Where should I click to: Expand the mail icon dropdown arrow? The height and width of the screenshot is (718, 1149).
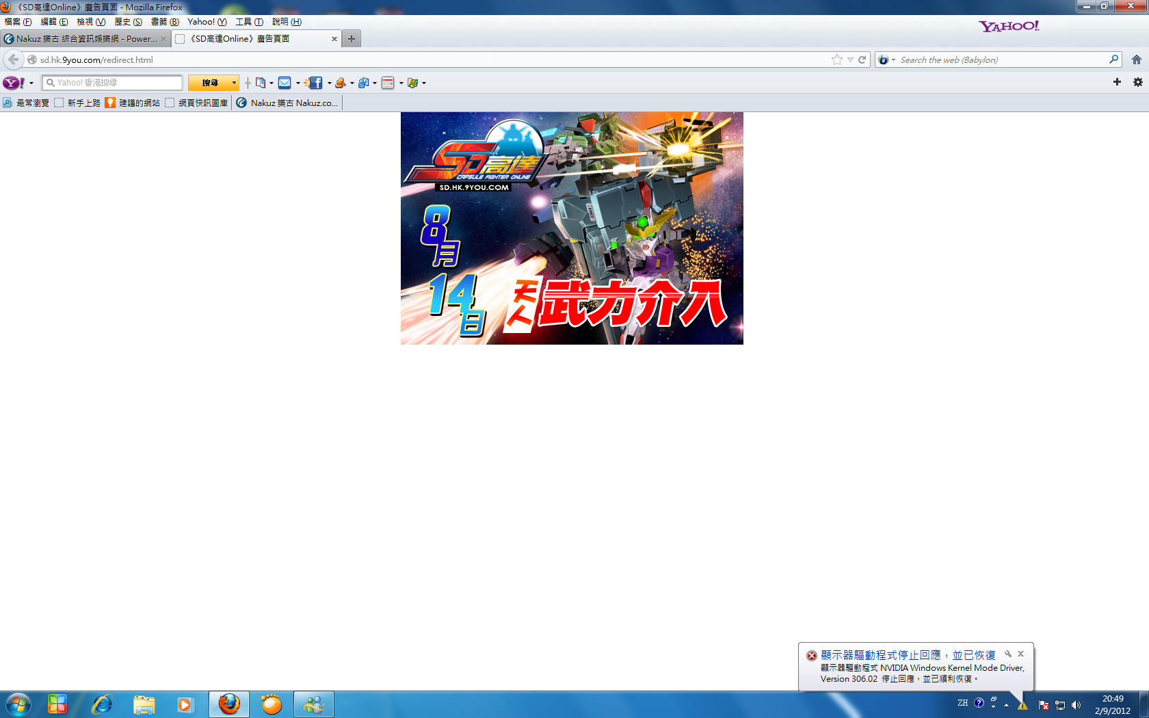(298, 83)
